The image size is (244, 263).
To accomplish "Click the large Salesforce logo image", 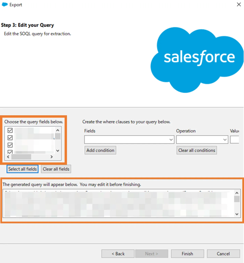I will (x=197, y=60).
